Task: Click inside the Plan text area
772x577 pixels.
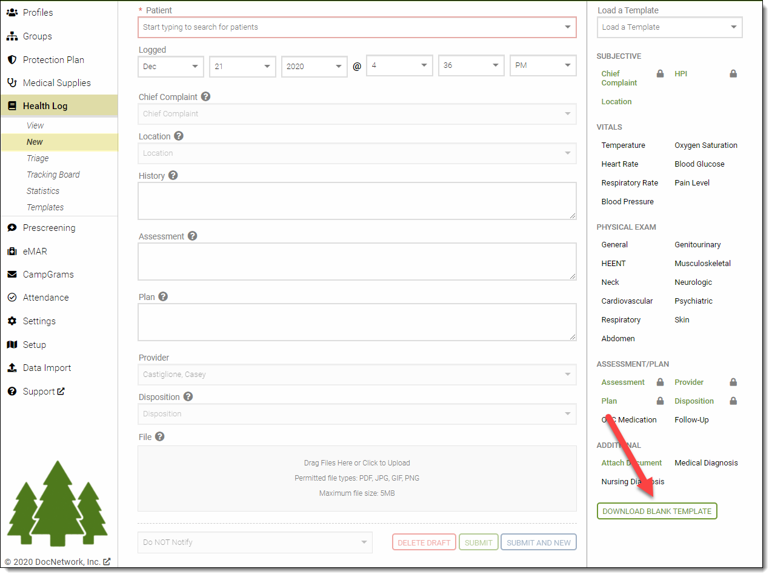Action: tap(357, 322)
